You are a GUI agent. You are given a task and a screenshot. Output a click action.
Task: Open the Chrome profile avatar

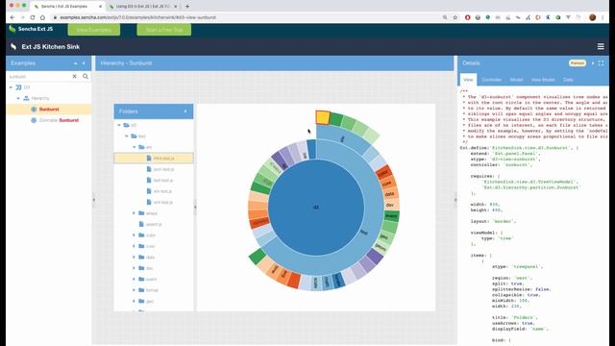coord(592,17)
